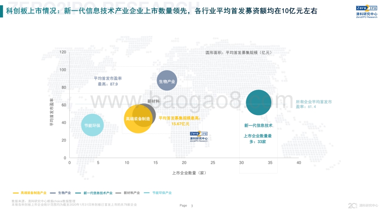Image resolution: width=384 pixels, height=216 pixels.
Task: Click the 高端装备制造产业 legend entry
Action: 30,193
